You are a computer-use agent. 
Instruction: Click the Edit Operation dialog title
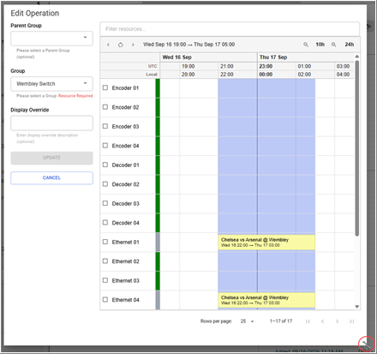pos(35,13)
